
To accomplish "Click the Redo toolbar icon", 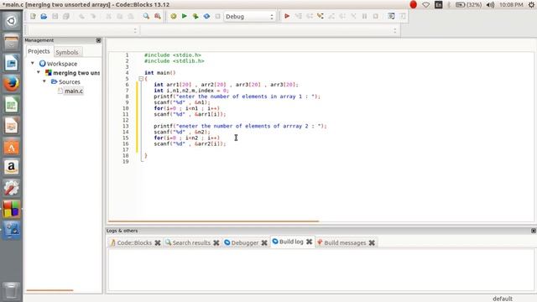I will [x=93, y=16].
